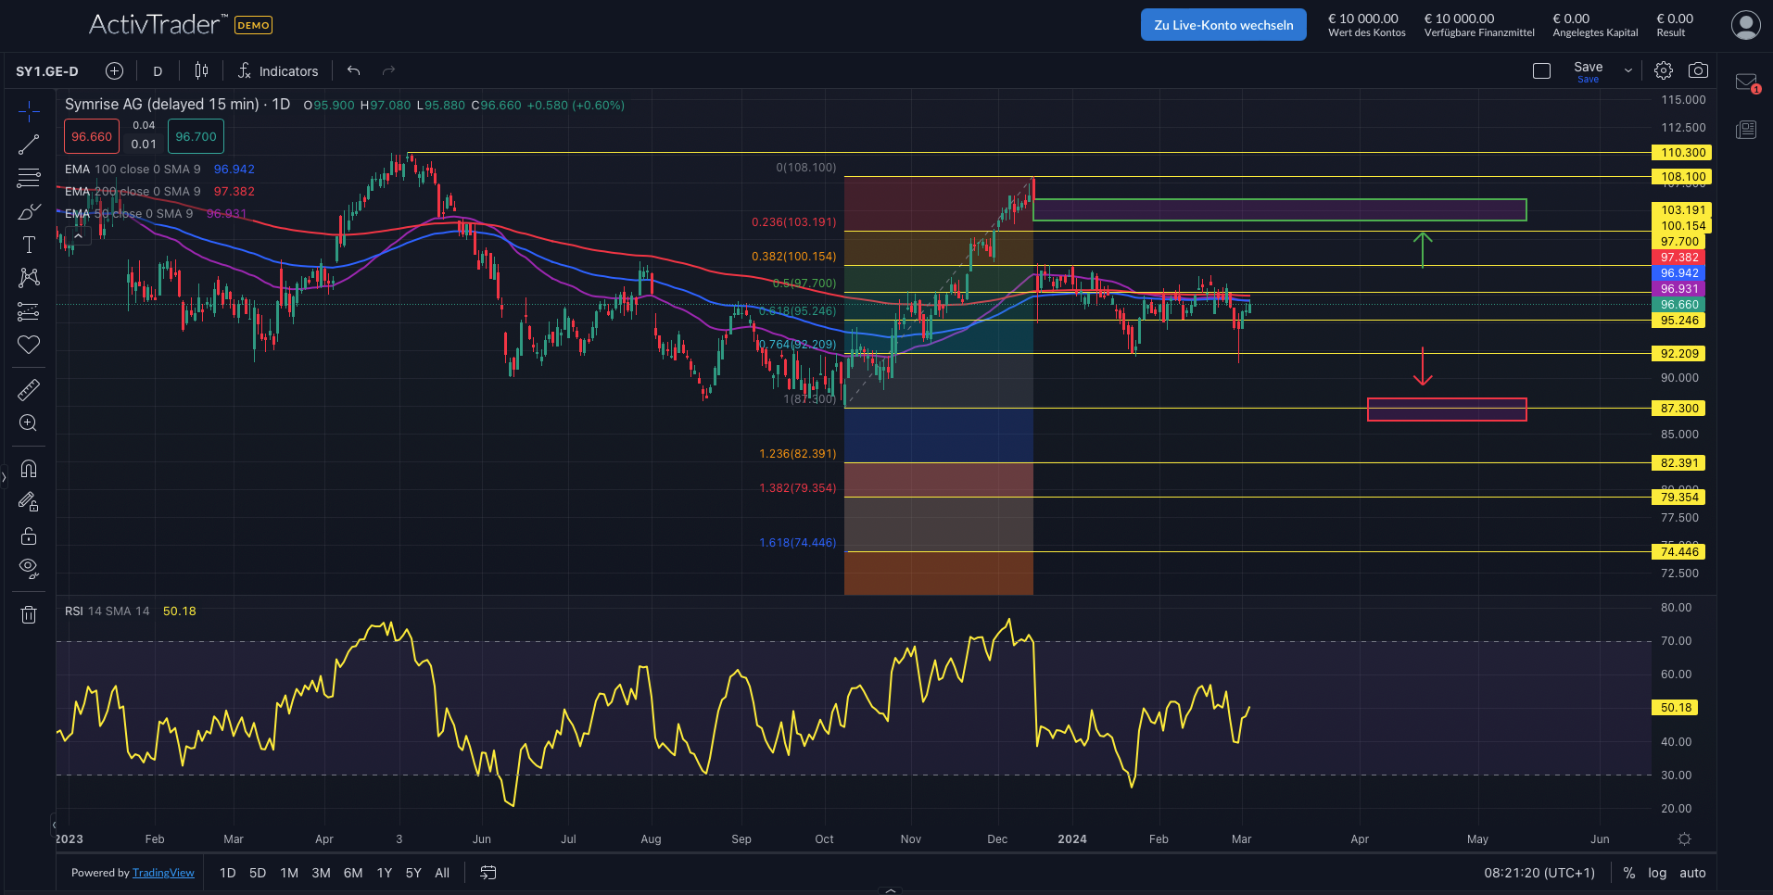The width and height of the screenshot is (1773, 895).
Task: Open the TradingView link
Action: coord(163,873)
